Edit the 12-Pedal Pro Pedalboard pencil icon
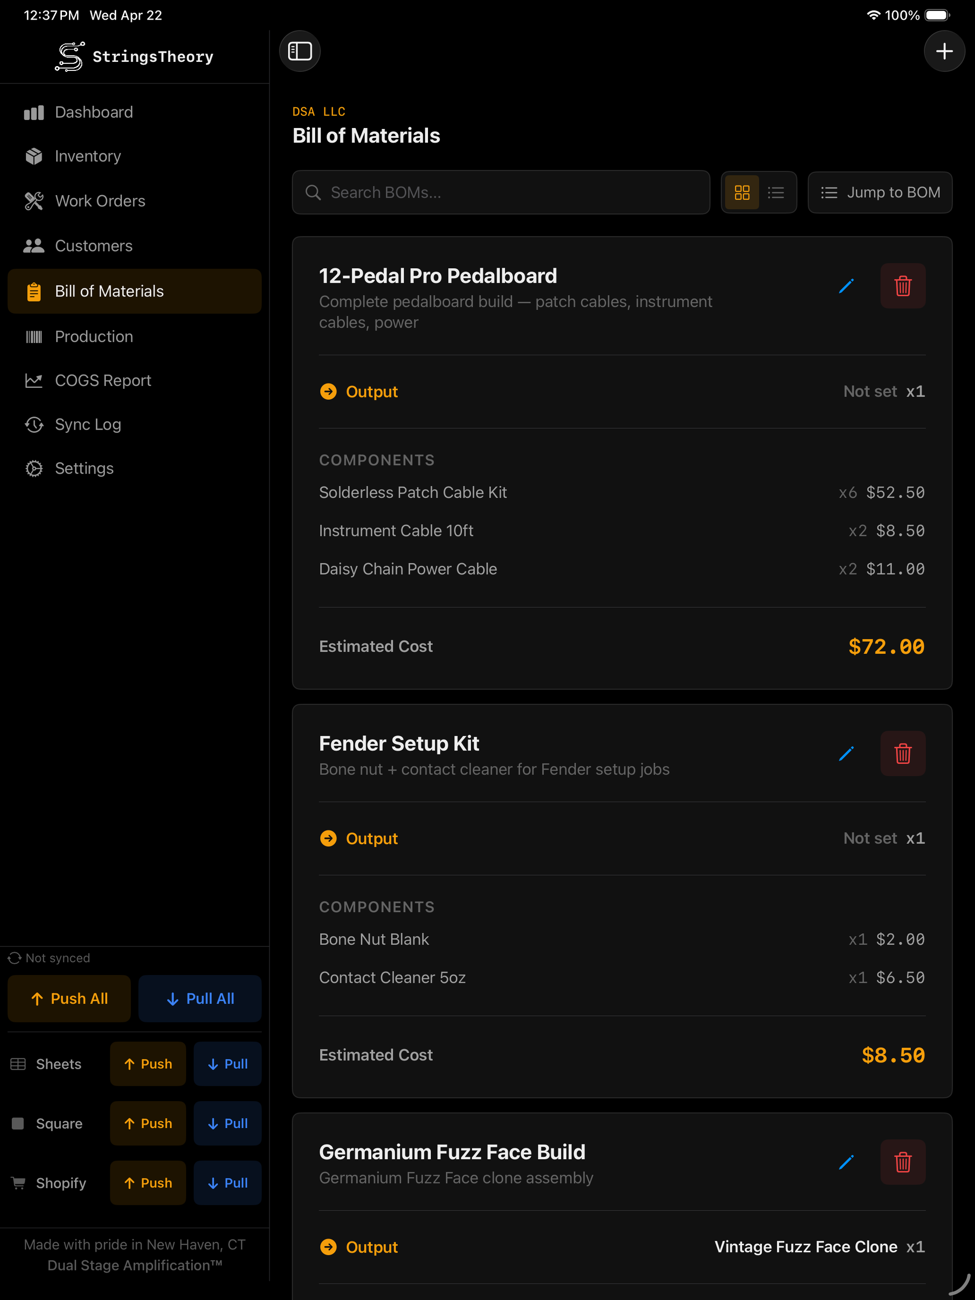The height and width of the screenshot is (1300, 975). point(846,286)
